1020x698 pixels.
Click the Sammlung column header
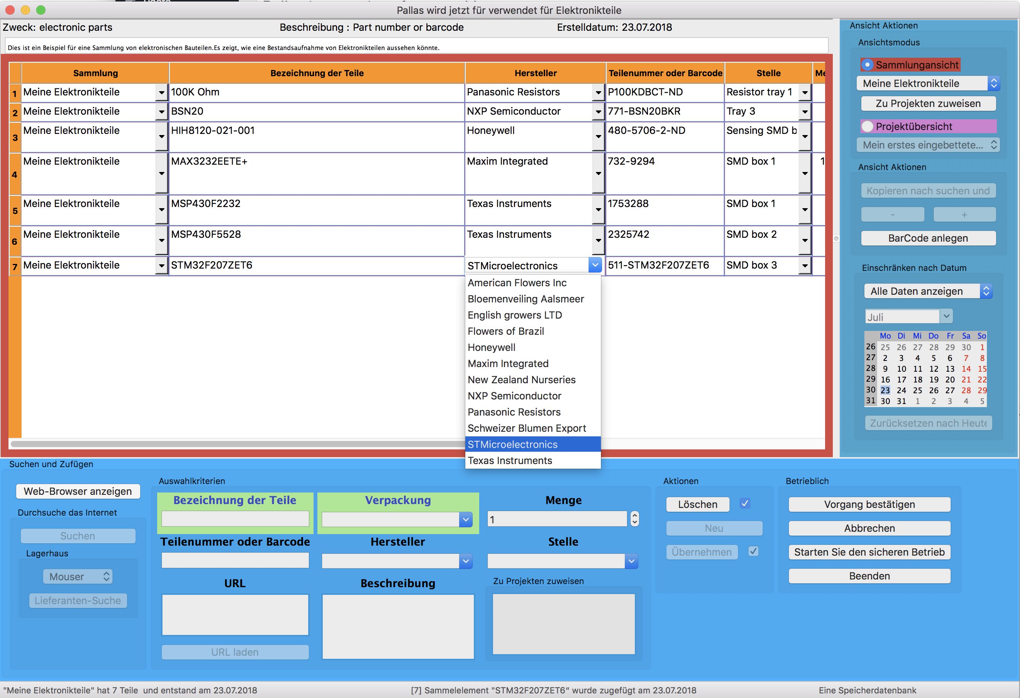point(95,73)
